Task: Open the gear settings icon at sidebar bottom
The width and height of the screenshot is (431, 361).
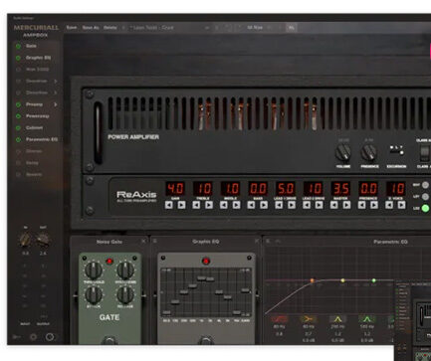Action: coord(33,337)
